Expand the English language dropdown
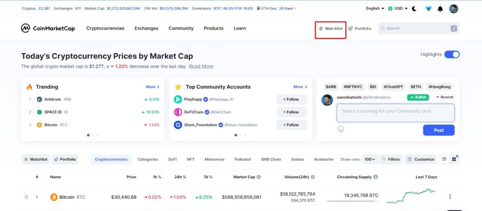Image resolution: width=482 pixels, height=211 pixels. [x=375, y=8]
